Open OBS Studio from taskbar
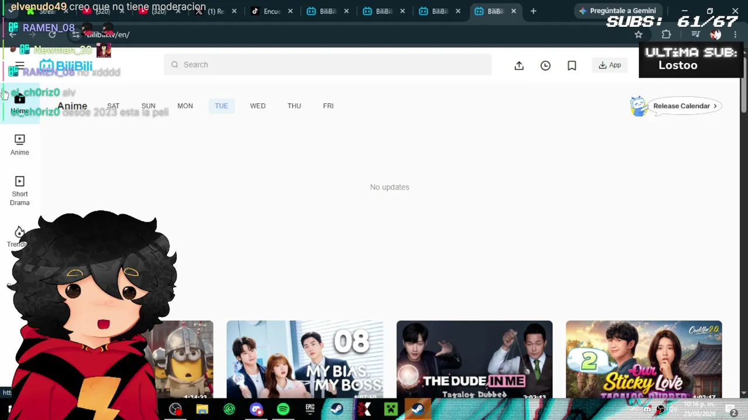The height and width of the screenshot is (420, 748). [175, 409]
